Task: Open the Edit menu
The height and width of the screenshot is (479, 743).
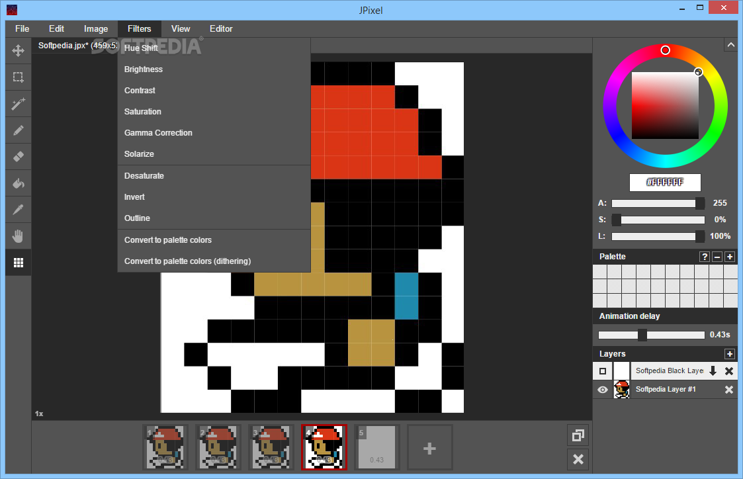Action: tap(56, 29)
